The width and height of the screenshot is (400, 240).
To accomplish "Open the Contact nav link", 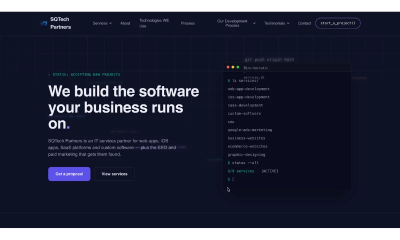I will coord(304,23).
